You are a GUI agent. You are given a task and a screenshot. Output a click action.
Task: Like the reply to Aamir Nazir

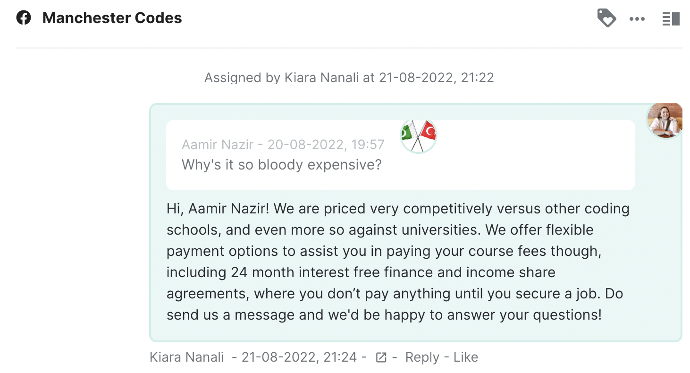pos(465,357)
